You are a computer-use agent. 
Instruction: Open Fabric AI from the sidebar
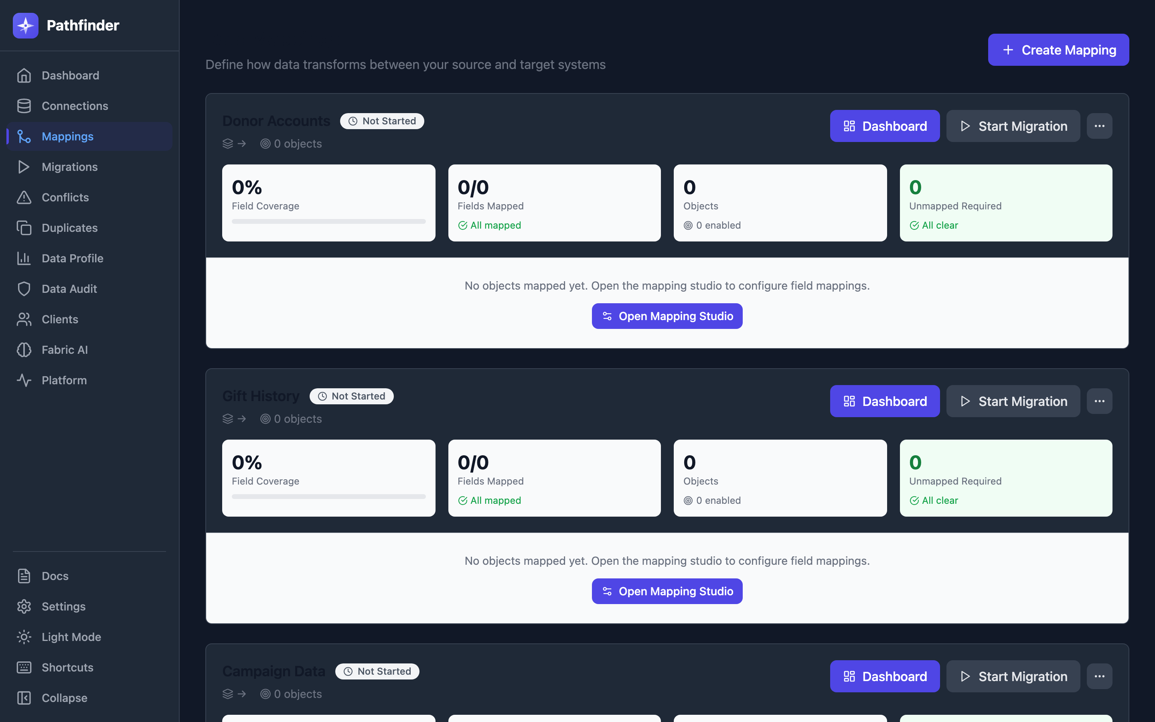(65, 349)
